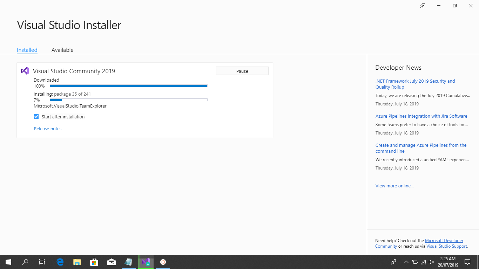Pause the Visual Studio installation
This screenshot has height=269, width=479.
coord(242,71)
